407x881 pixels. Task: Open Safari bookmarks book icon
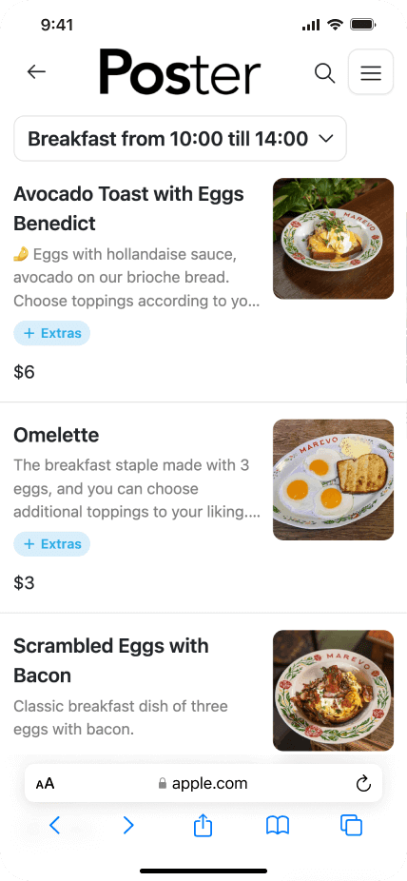[278, 826]
